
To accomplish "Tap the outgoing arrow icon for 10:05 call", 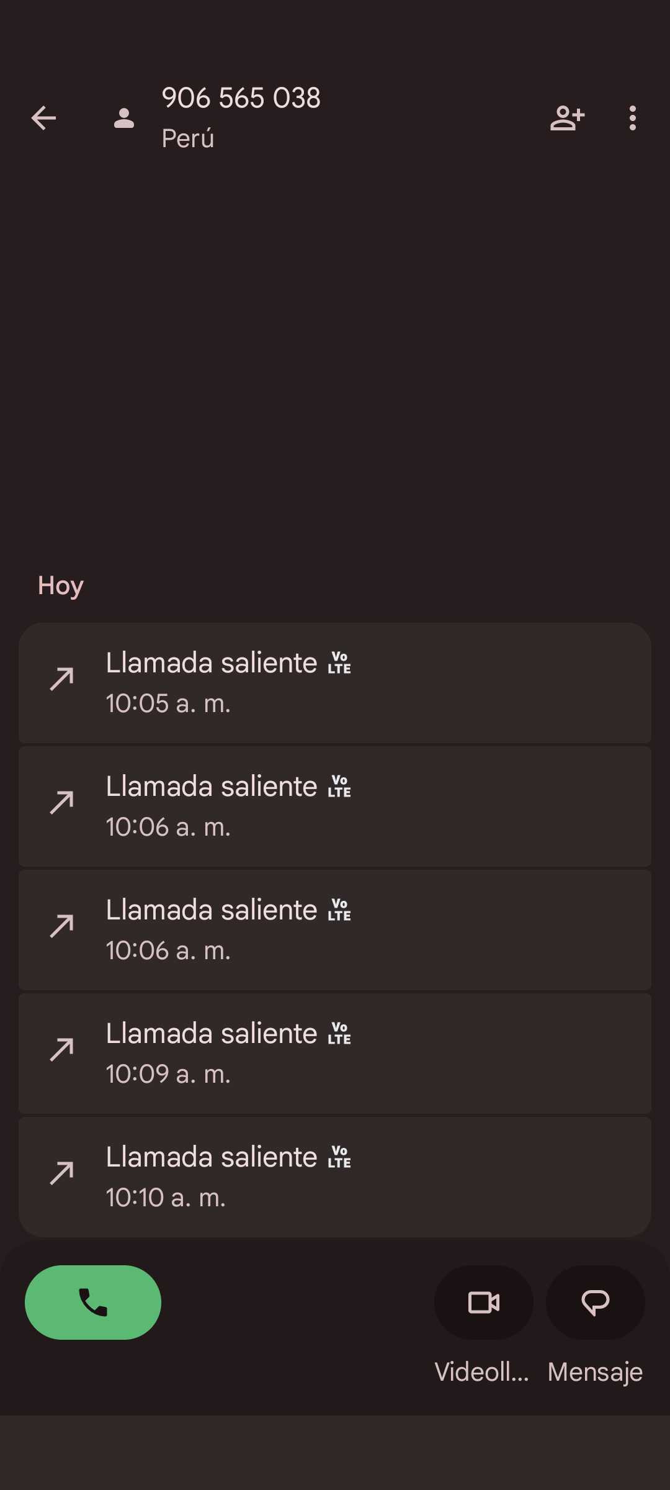I will (x=62, y=679).
